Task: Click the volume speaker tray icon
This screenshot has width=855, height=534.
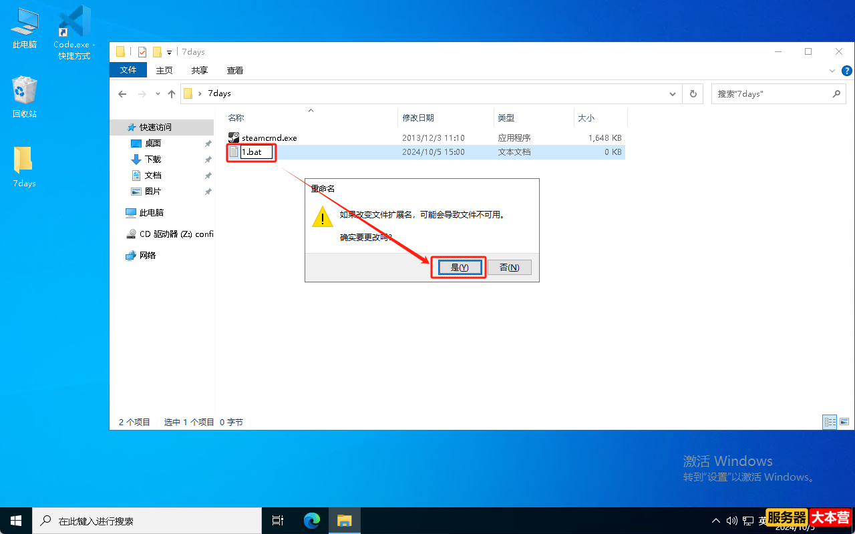Action: 732,521
